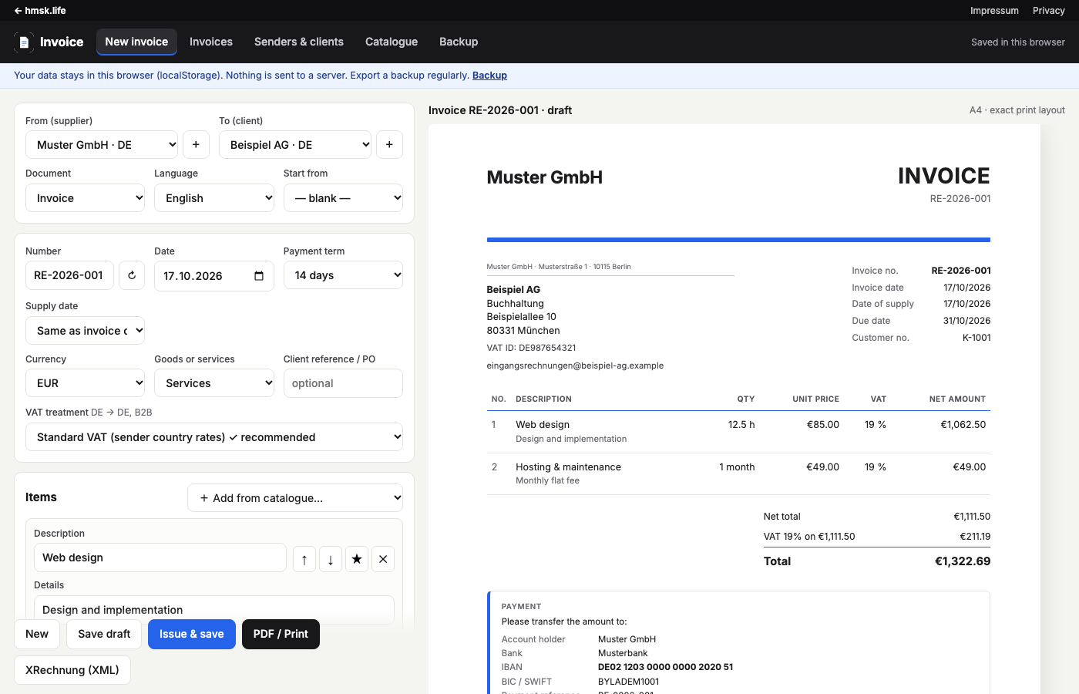Click the New button
This screenshot has height=694, width=1079.
[x=37, y=634]
